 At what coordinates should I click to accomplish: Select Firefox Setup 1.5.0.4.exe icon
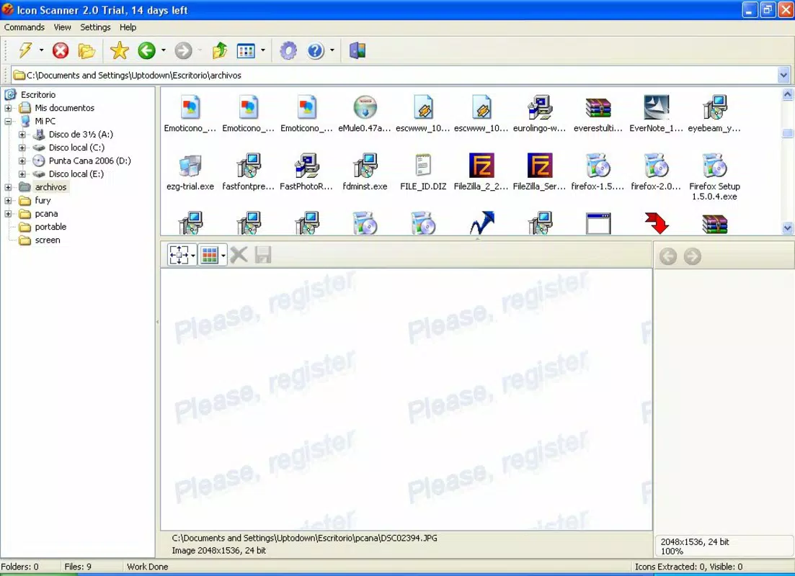[714, 166]
